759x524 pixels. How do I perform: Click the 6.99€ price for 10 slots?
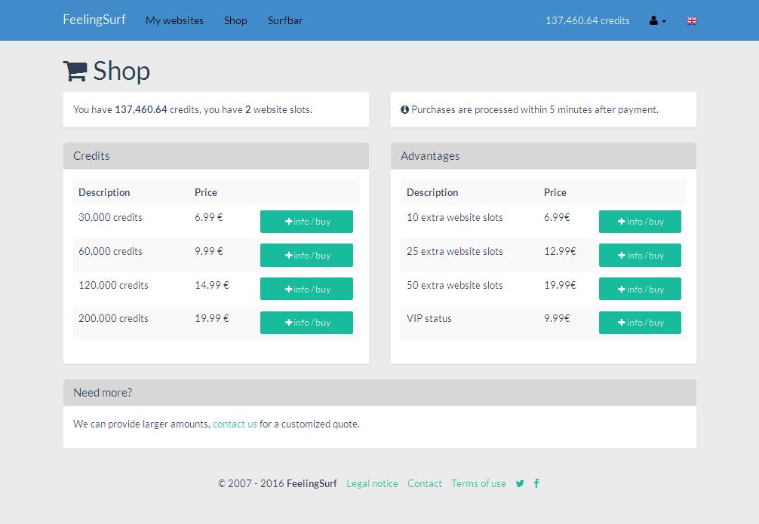557,217
